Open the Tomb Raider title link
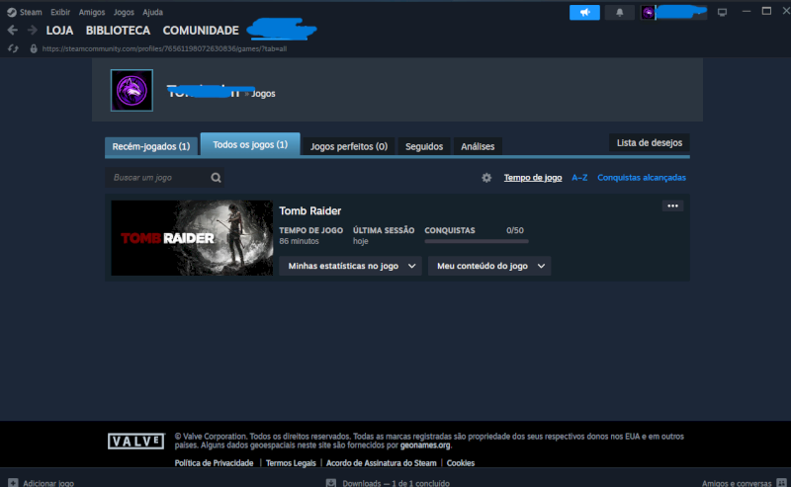The height and width of the screenshot is (487, 791). 310,210
